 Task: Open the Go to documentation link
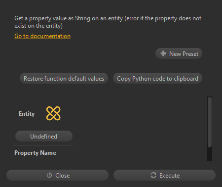42,36
